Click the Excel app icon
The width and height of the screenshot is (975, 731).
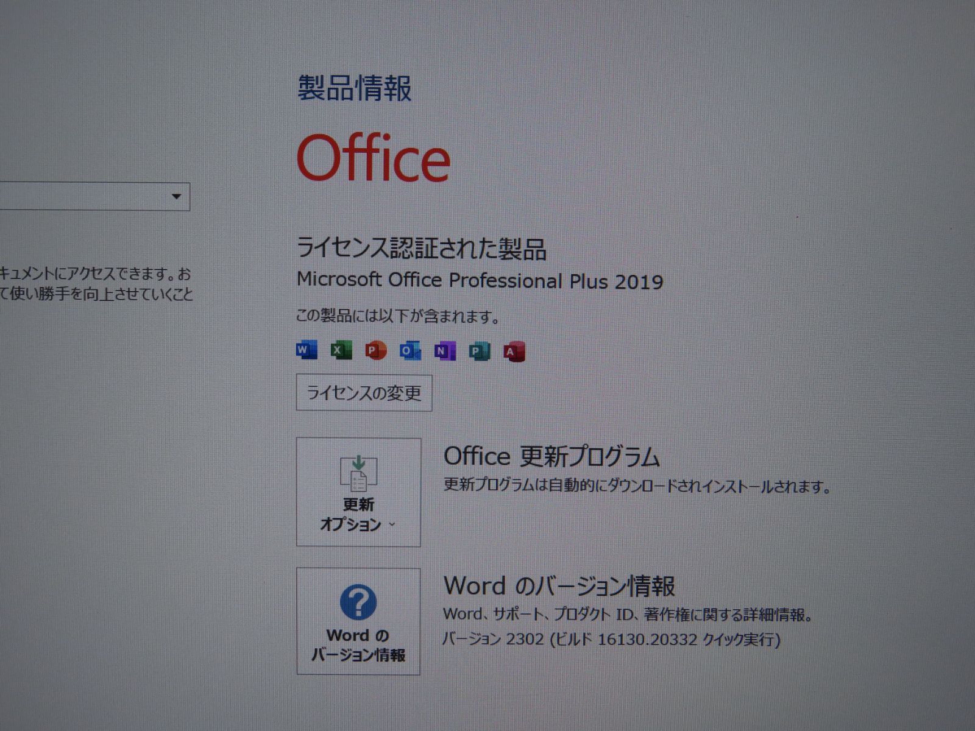(x=341, y=350)
